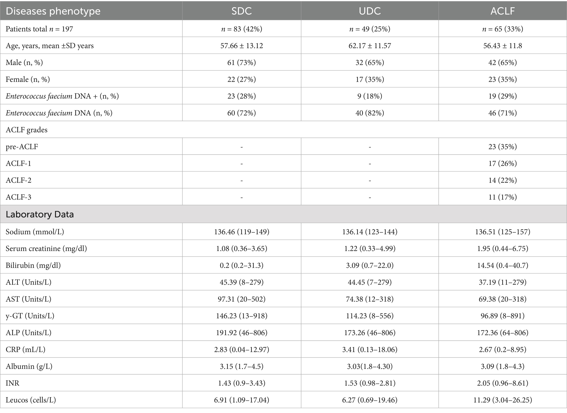Select the "Patients total n = 197" row label
This screenshot has width=567, height=413.
point(40,29)
